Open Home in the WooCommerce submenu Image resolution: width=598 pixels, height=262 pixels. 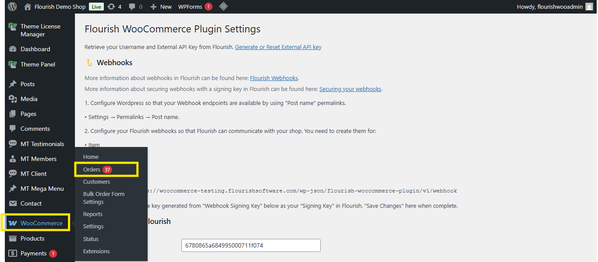91,157
